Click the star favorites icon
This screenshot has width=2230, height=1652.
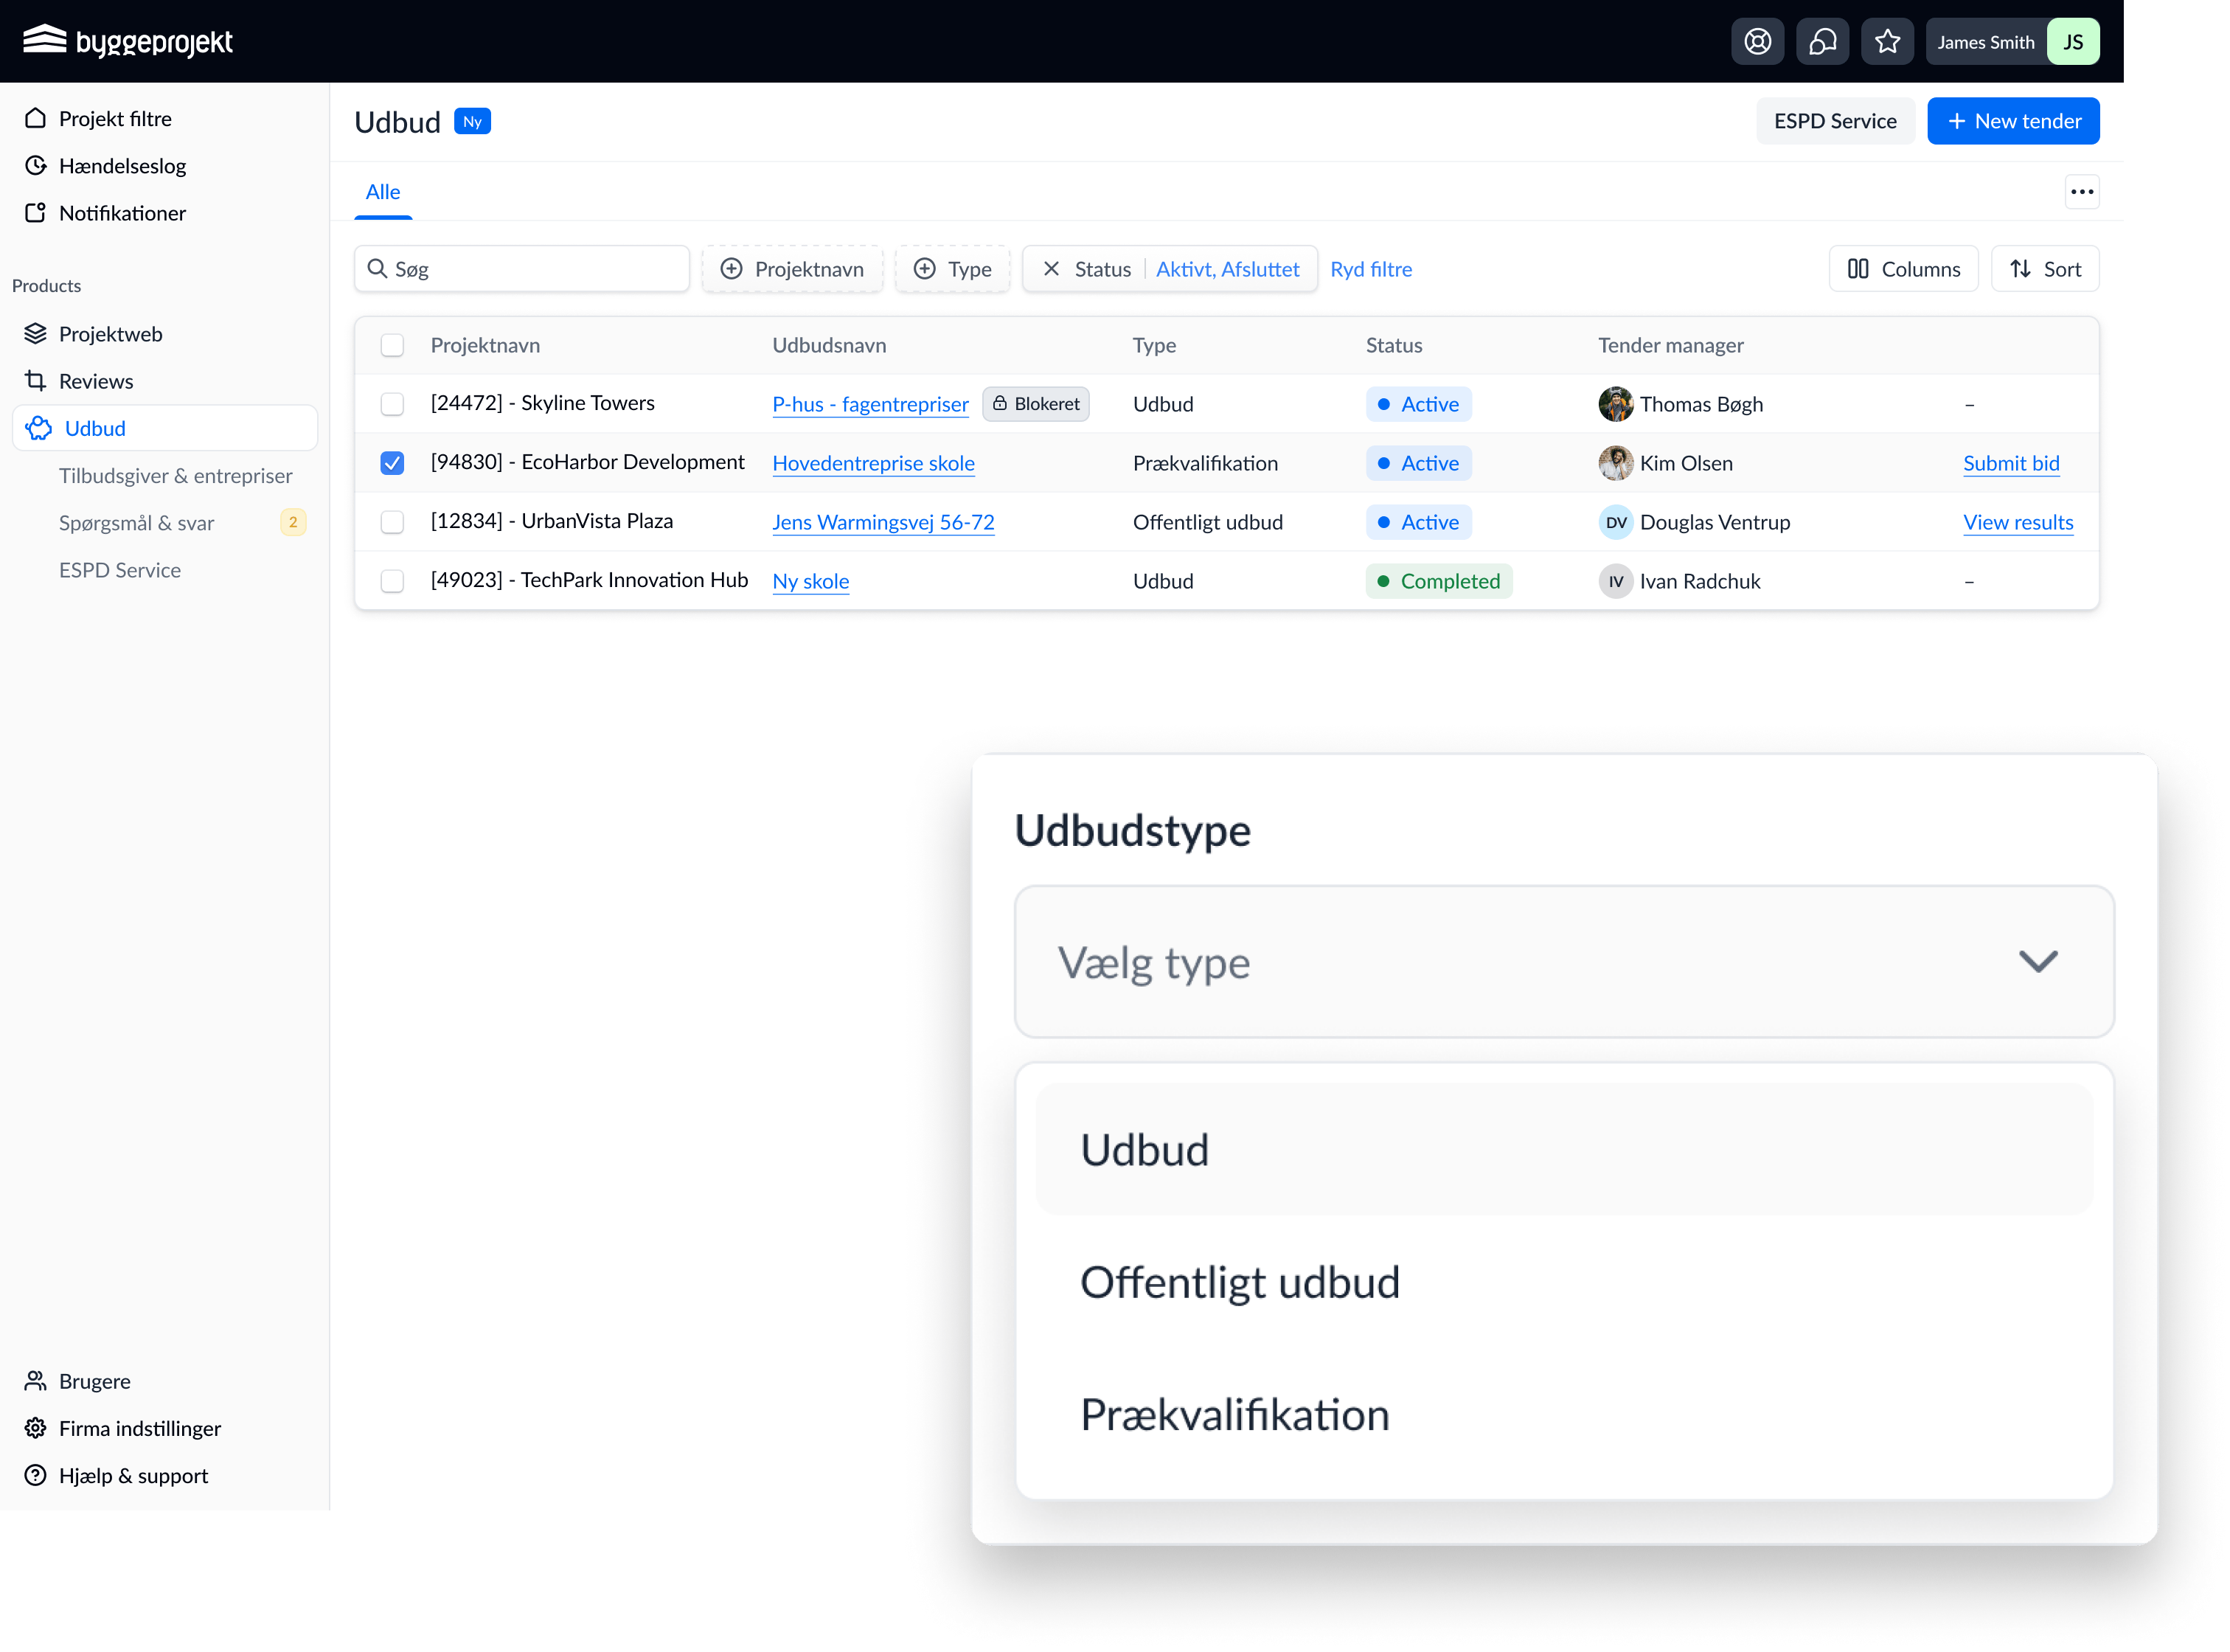pos(1887,42)
